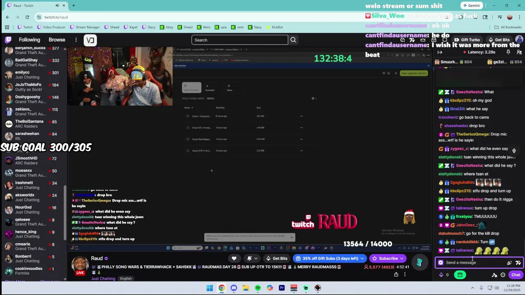Open stream options three-dot menu

point(404,275)
